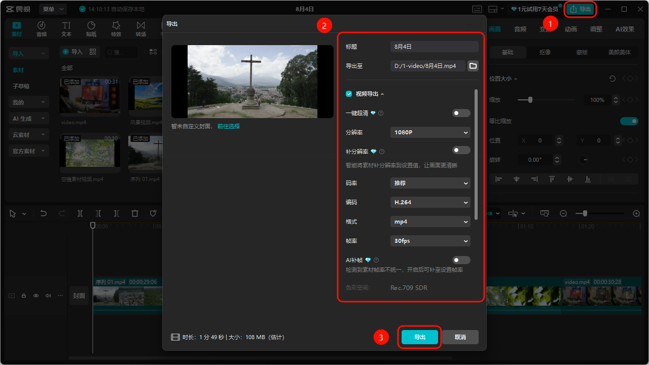Enable the AI补帧 toggle
The image size is (649, 365).
click(x=461, y=260)
